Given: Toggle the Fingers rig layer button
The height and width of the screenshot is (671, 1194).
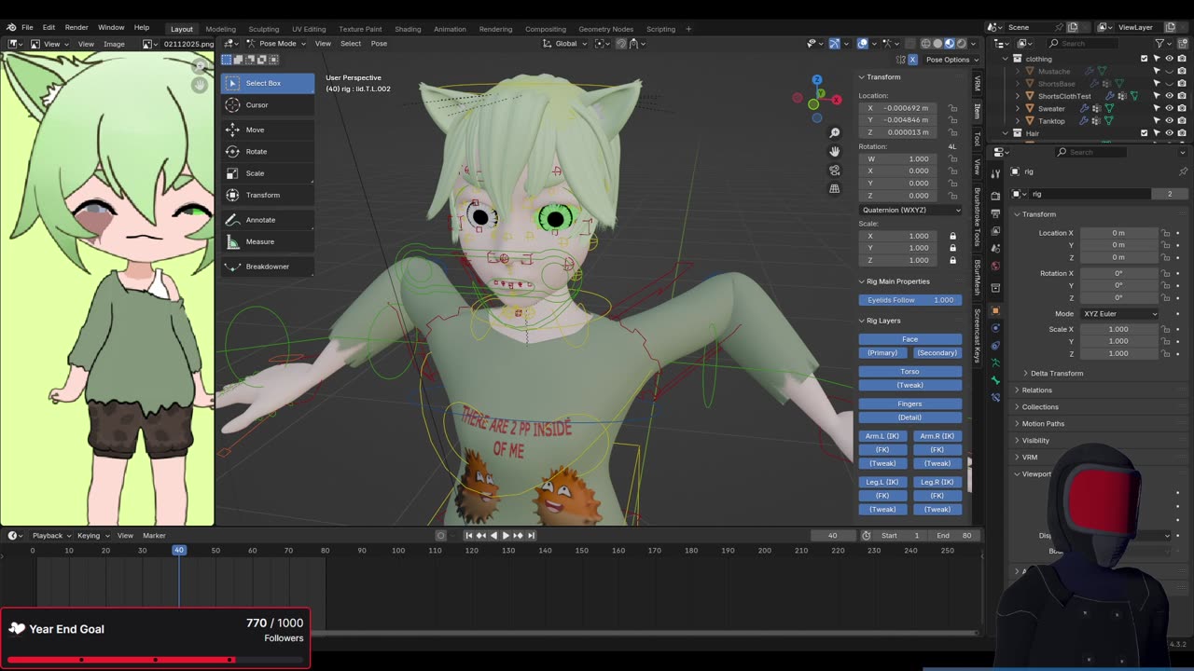Looking at the screenshot, I should pyautogui.click(x=909, y=404).
